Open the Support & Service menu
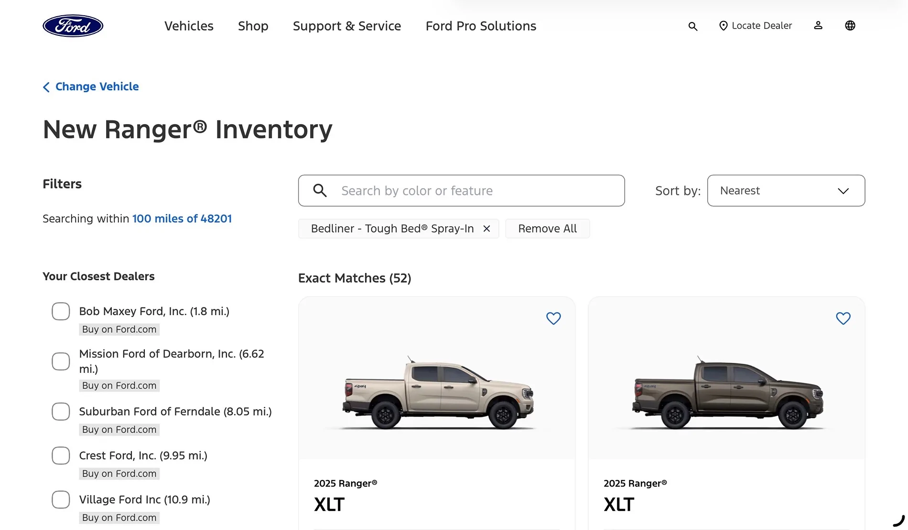 pyautogui.click(x=347, y=26)
